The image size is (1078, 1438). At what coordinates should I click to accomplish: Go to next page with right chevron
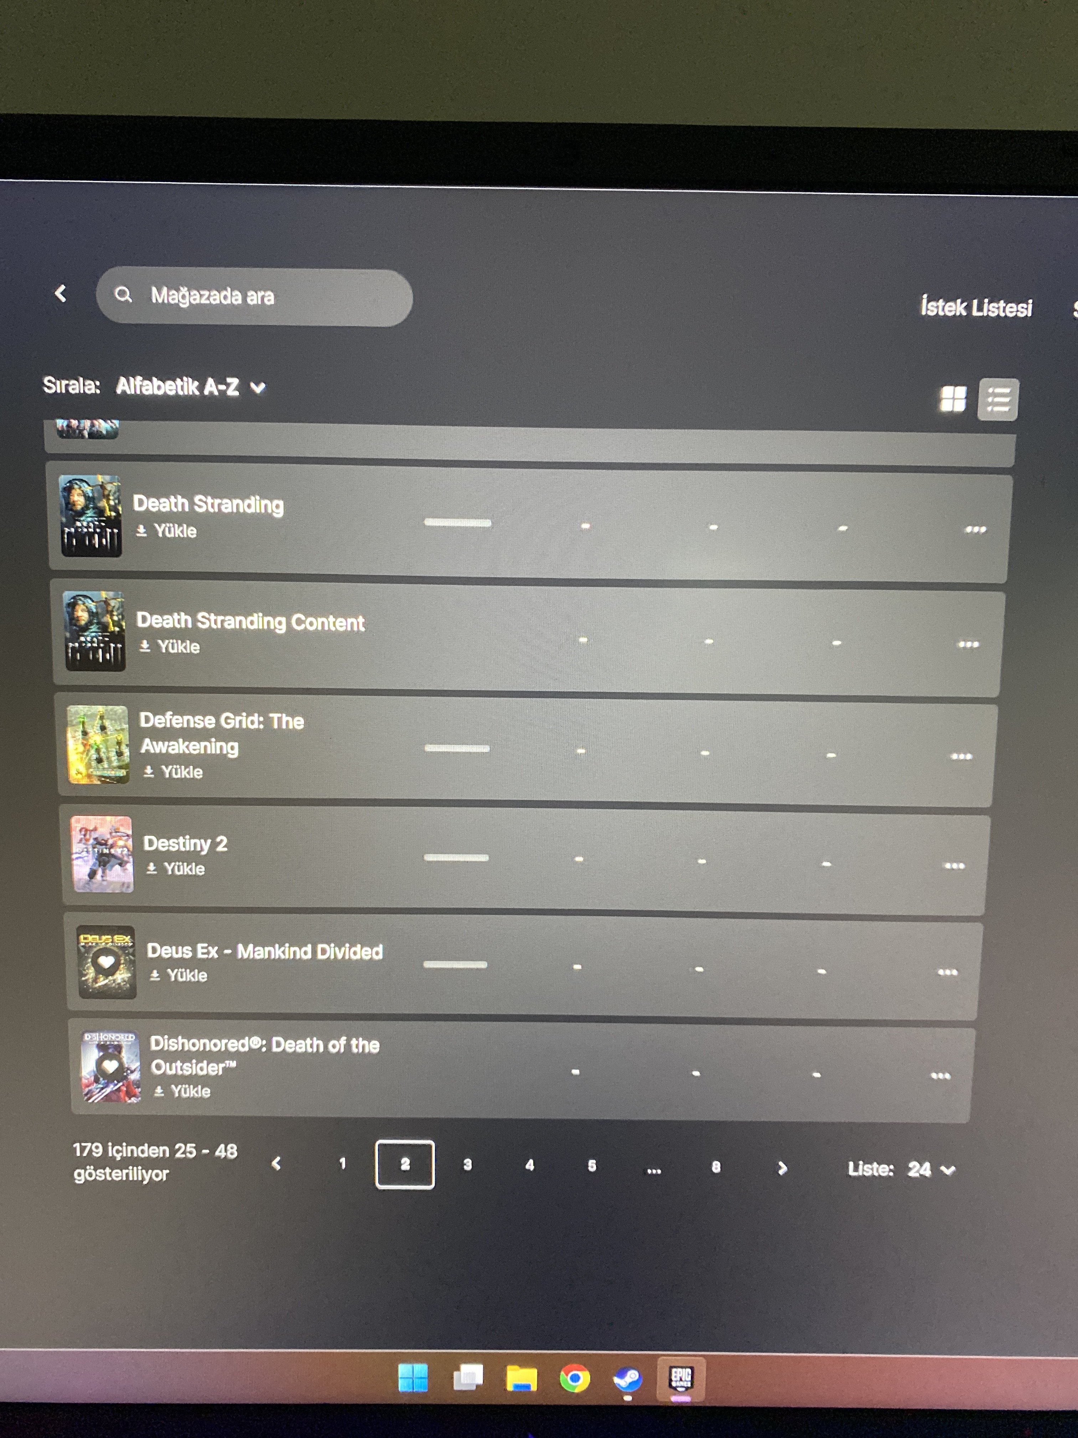(x=782, y=1168)
